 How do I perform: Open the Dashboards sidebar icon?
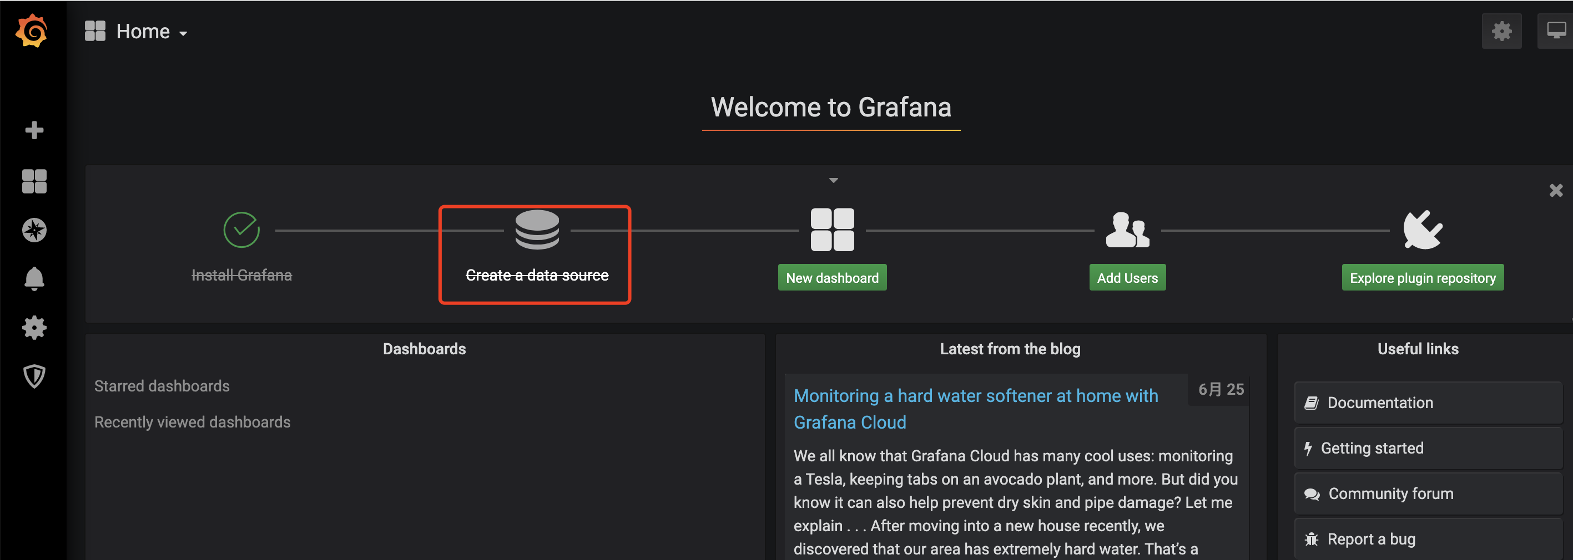coord(34,181)
